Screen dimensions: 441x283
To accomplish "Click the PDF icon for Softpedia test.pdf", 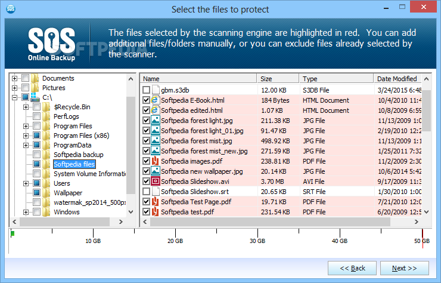I will click(156, 212).
